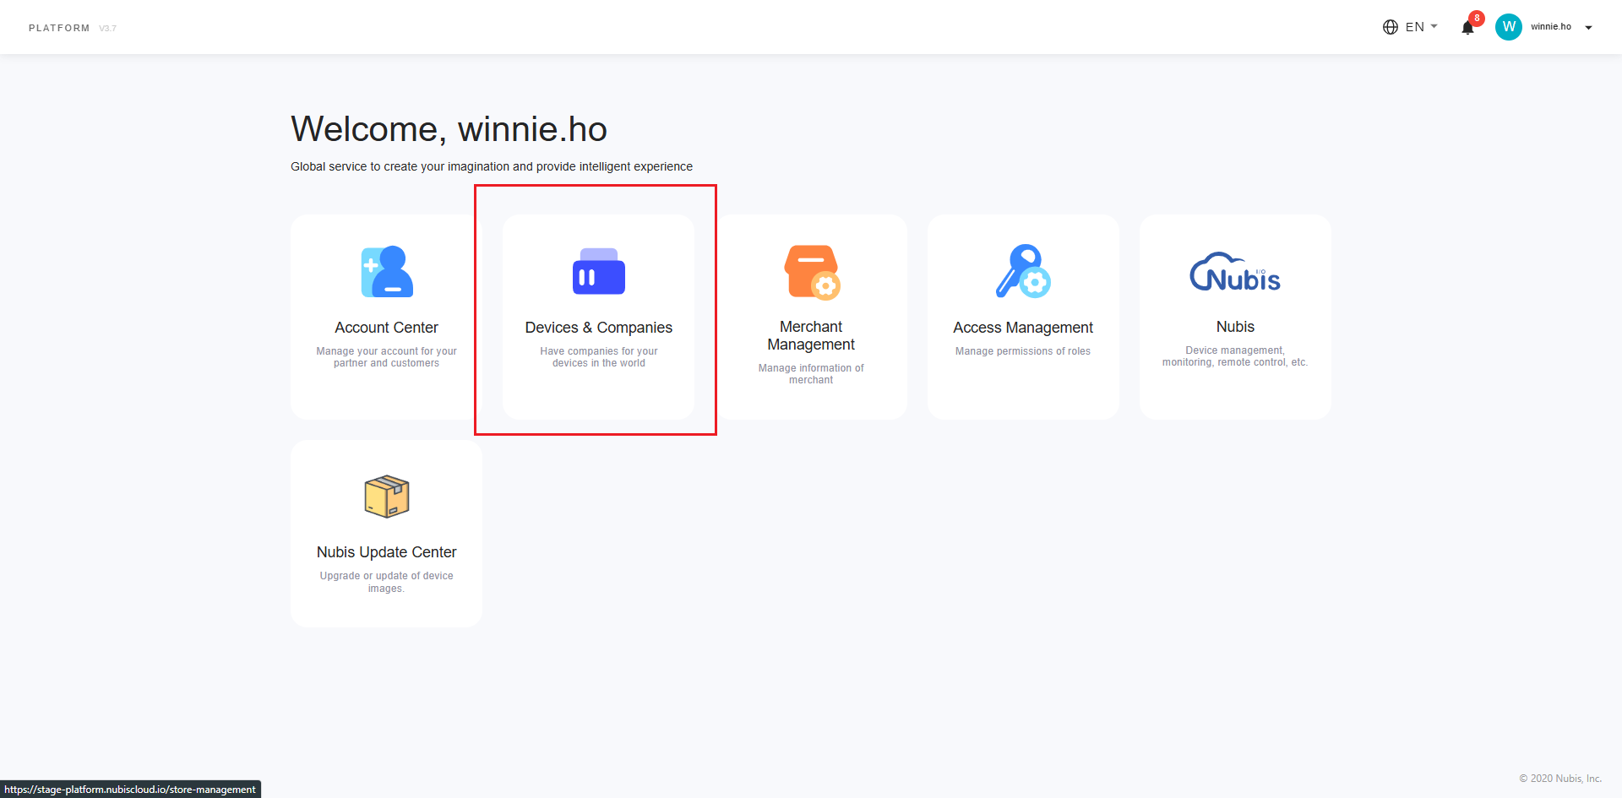Click the V3.7 version label
Screen dimensions: 1622x798
(x=108, y=29)
